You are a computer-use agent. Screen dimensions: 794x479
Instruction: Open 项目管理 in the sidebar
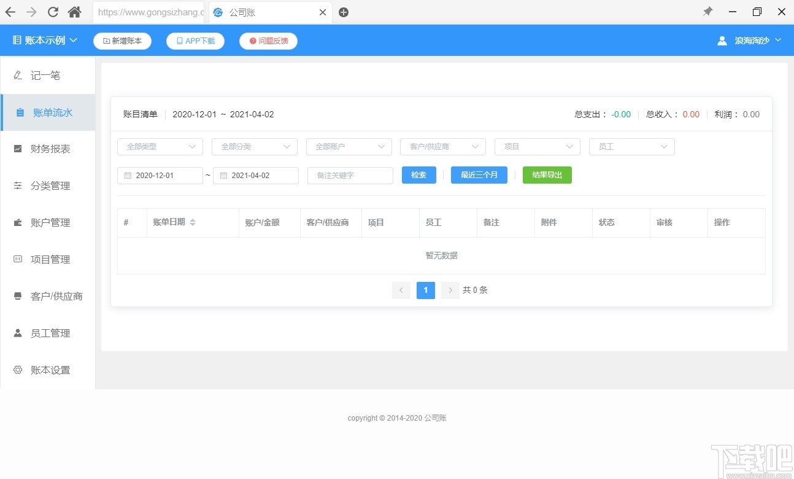click(48, 260)
